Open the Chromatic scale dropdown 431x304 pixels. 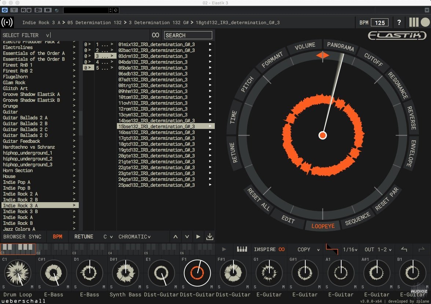point(135,237)
